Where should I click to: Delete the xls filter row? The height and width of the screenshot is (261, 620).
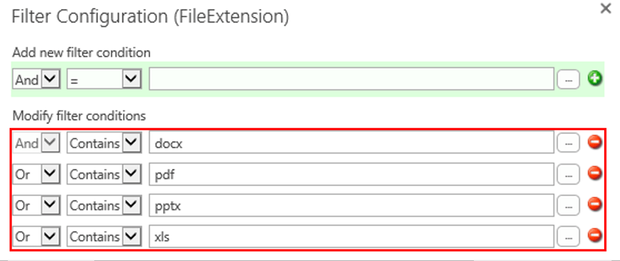coord(595,236)
